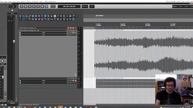Image resolution: width=193 pixels, height=108 pixels.
Task: Select the large waveform audio item
Action: (x=144, y=53)
